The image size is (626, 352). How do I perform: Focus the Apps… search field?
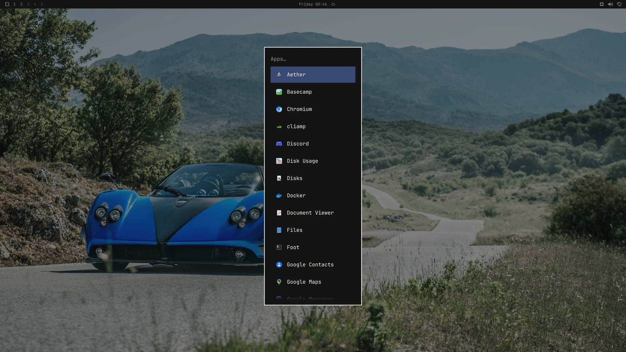(313, 59)
